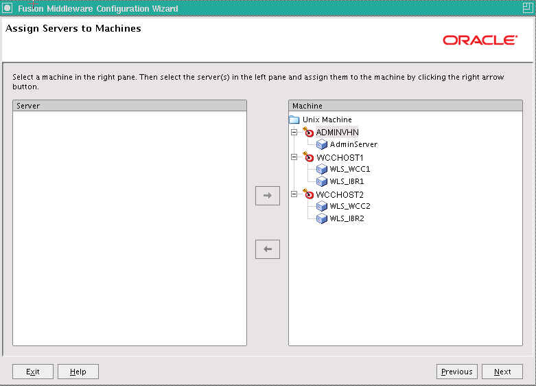The width and height of the screenshot is (536, 386).
Task: Click the WLS_IBR1 server icon
Action: (x=322, y=181)
